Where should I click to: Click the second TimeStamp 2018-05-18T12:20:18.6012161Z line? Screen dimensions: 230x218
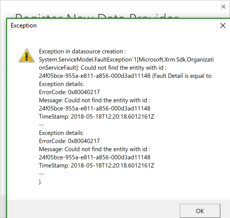97,166
